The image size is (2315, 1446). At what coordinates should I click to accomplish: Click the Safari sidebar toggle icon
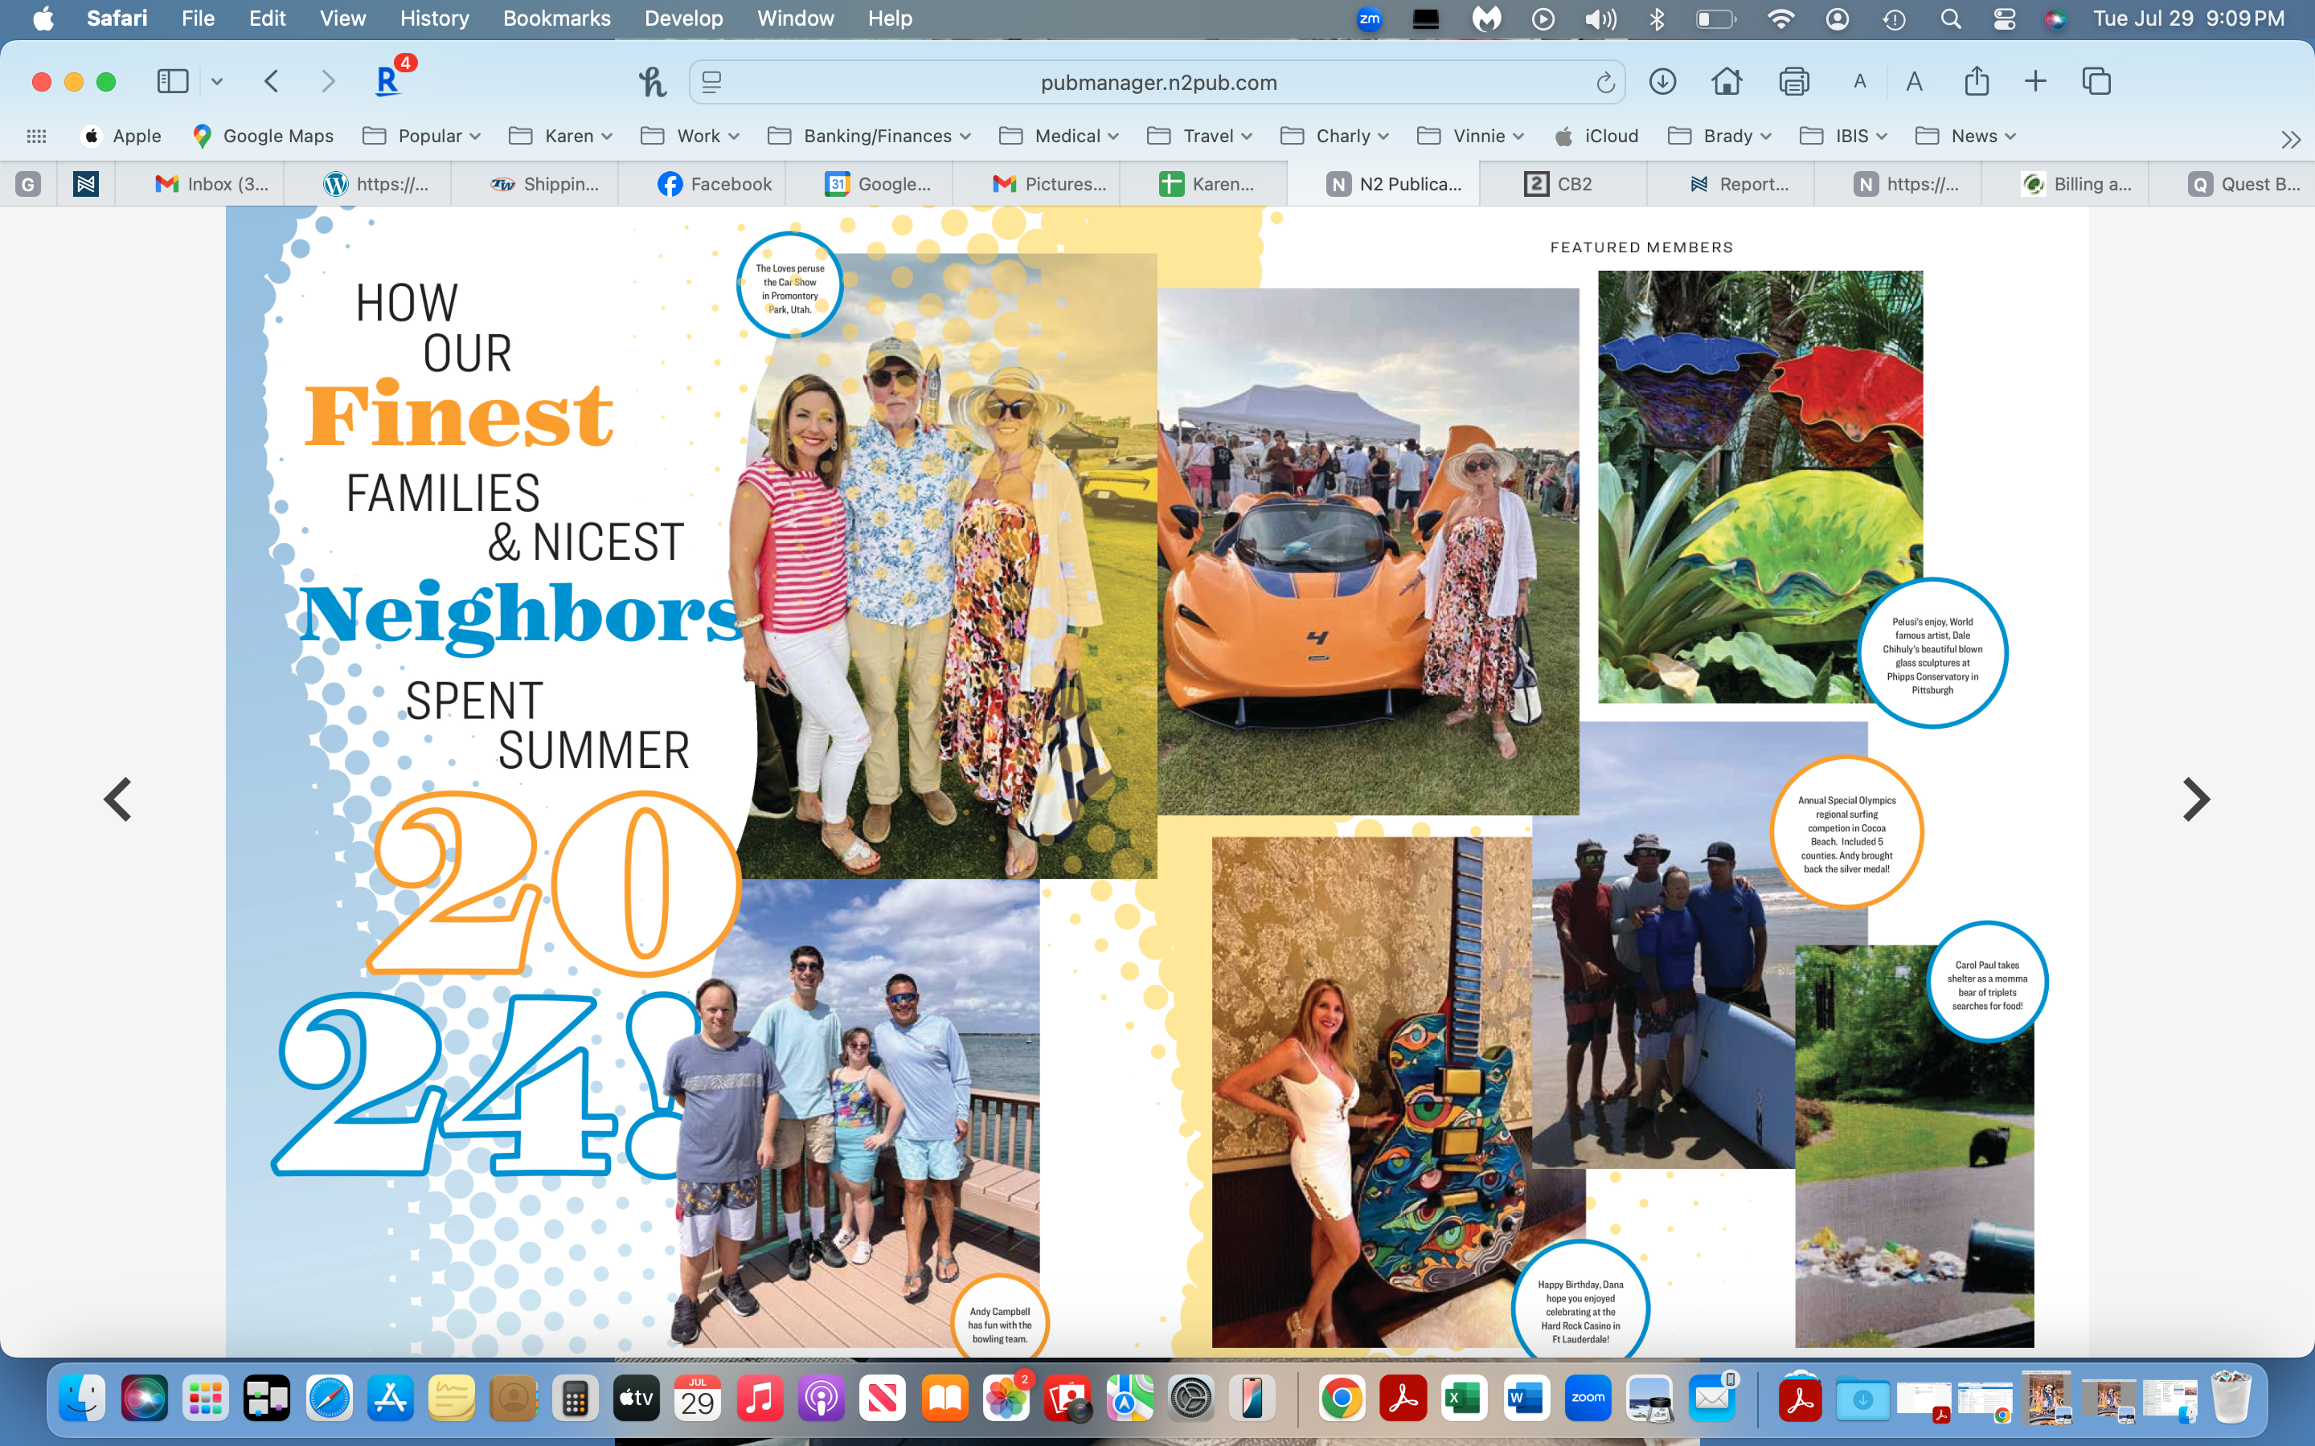[x=172, y=81]
